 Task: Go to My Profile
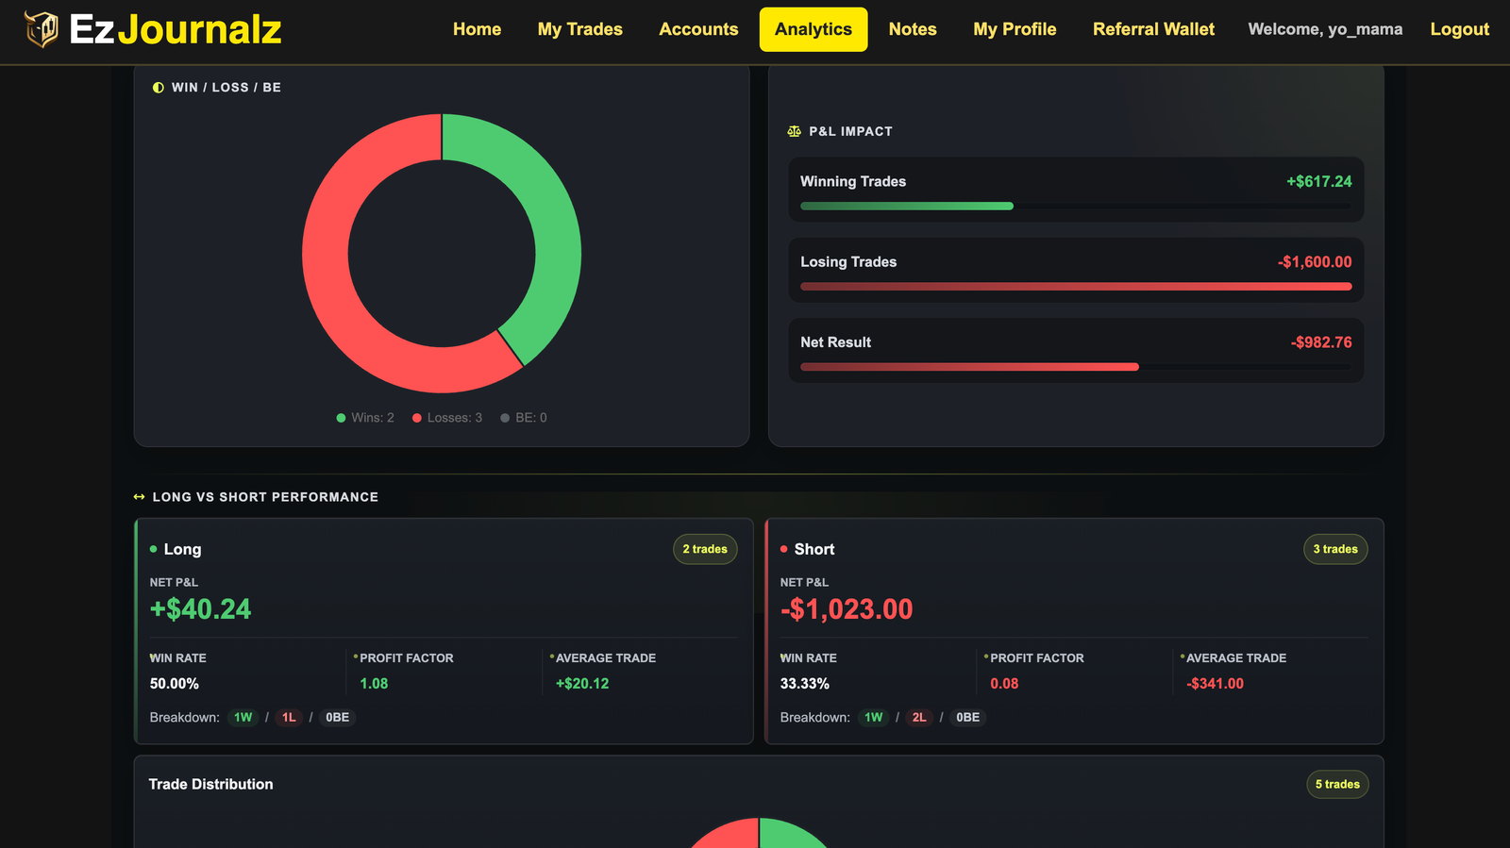pos(1015,29)
